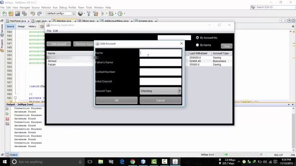296x166 pixels.
Task: Open Windows Start menu
Action: coord(5,162)
